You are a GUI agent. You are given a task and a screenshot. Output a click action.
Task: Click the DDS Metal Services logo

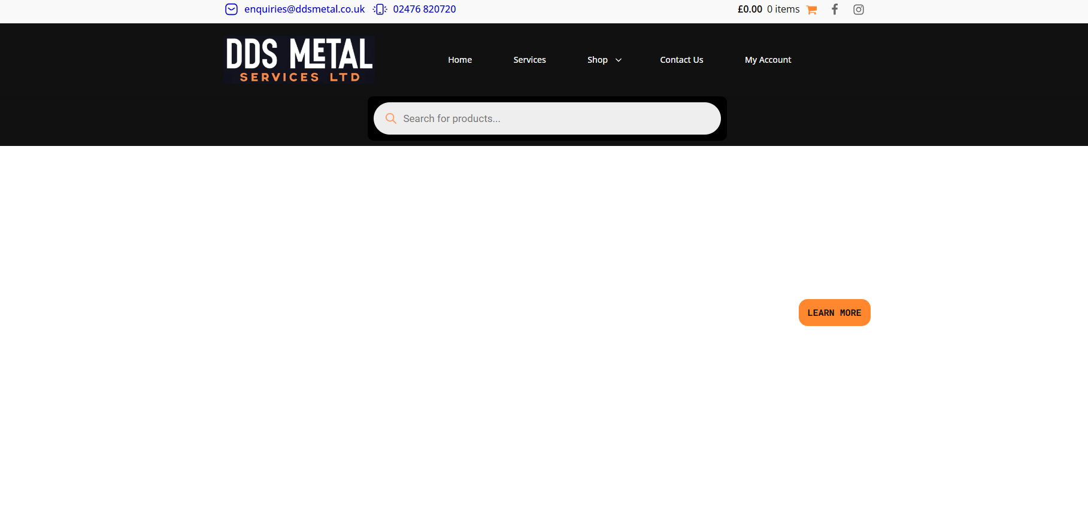click(299, 60)
